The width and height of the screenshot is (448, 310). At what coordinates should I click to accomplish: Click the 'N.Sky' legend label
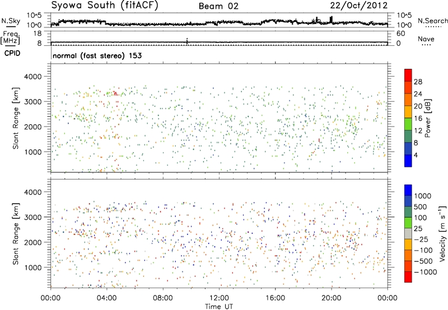pyautogui.click(x=11, y=21)
